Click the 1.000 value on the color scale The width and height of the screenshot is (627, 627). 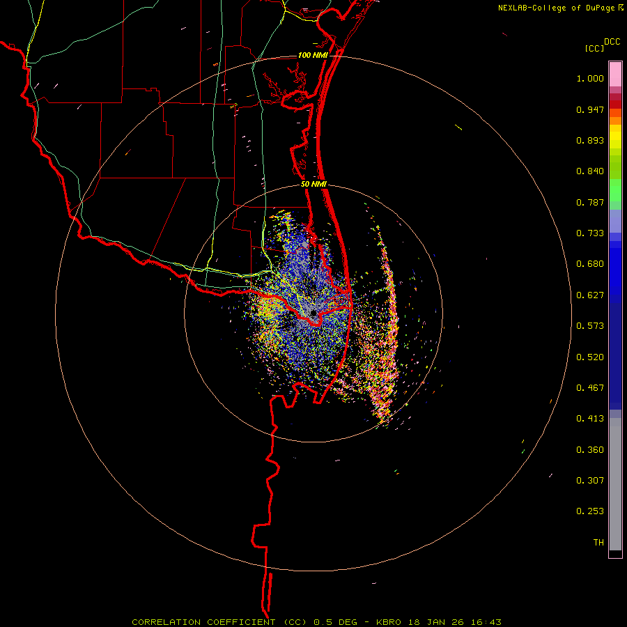click(590, 78)
